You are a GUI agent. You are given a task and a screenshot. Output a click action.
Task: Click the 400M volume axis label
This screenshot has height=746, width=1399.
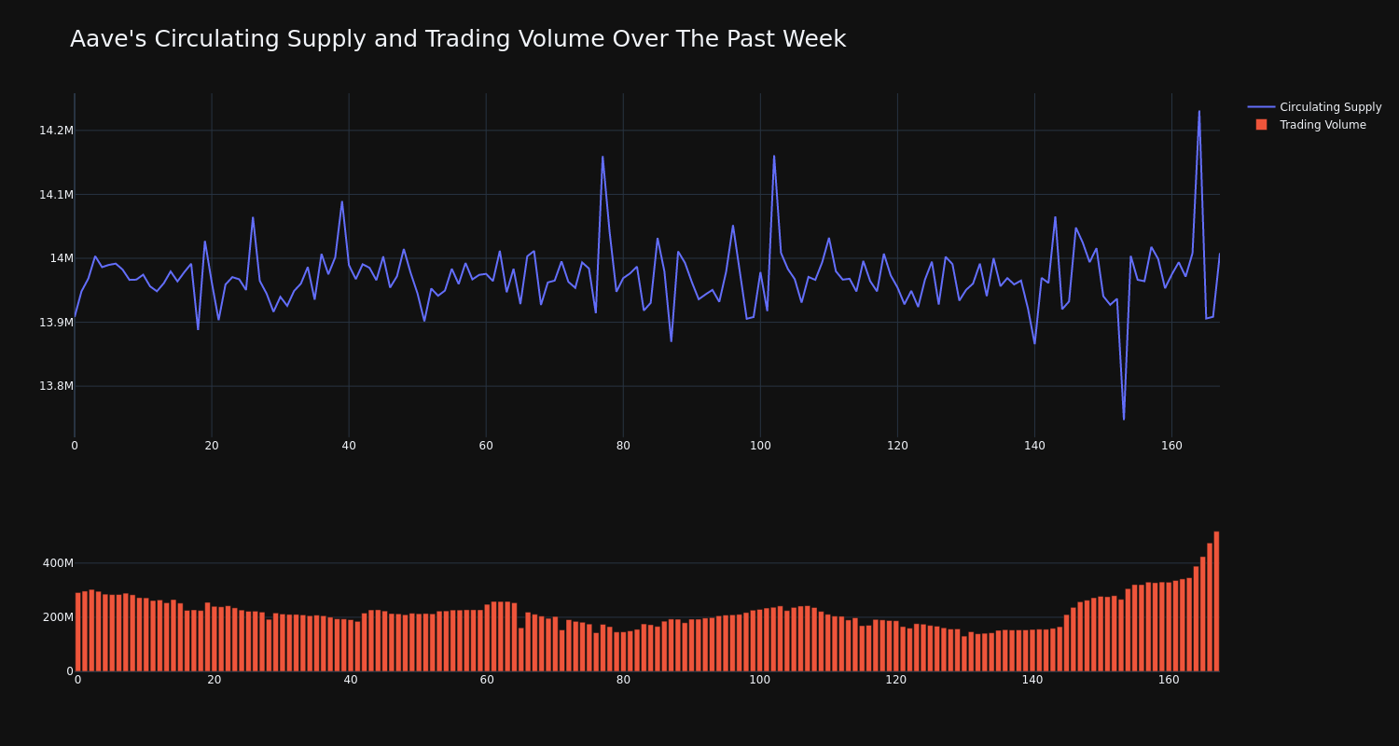[x=58, y=563]
